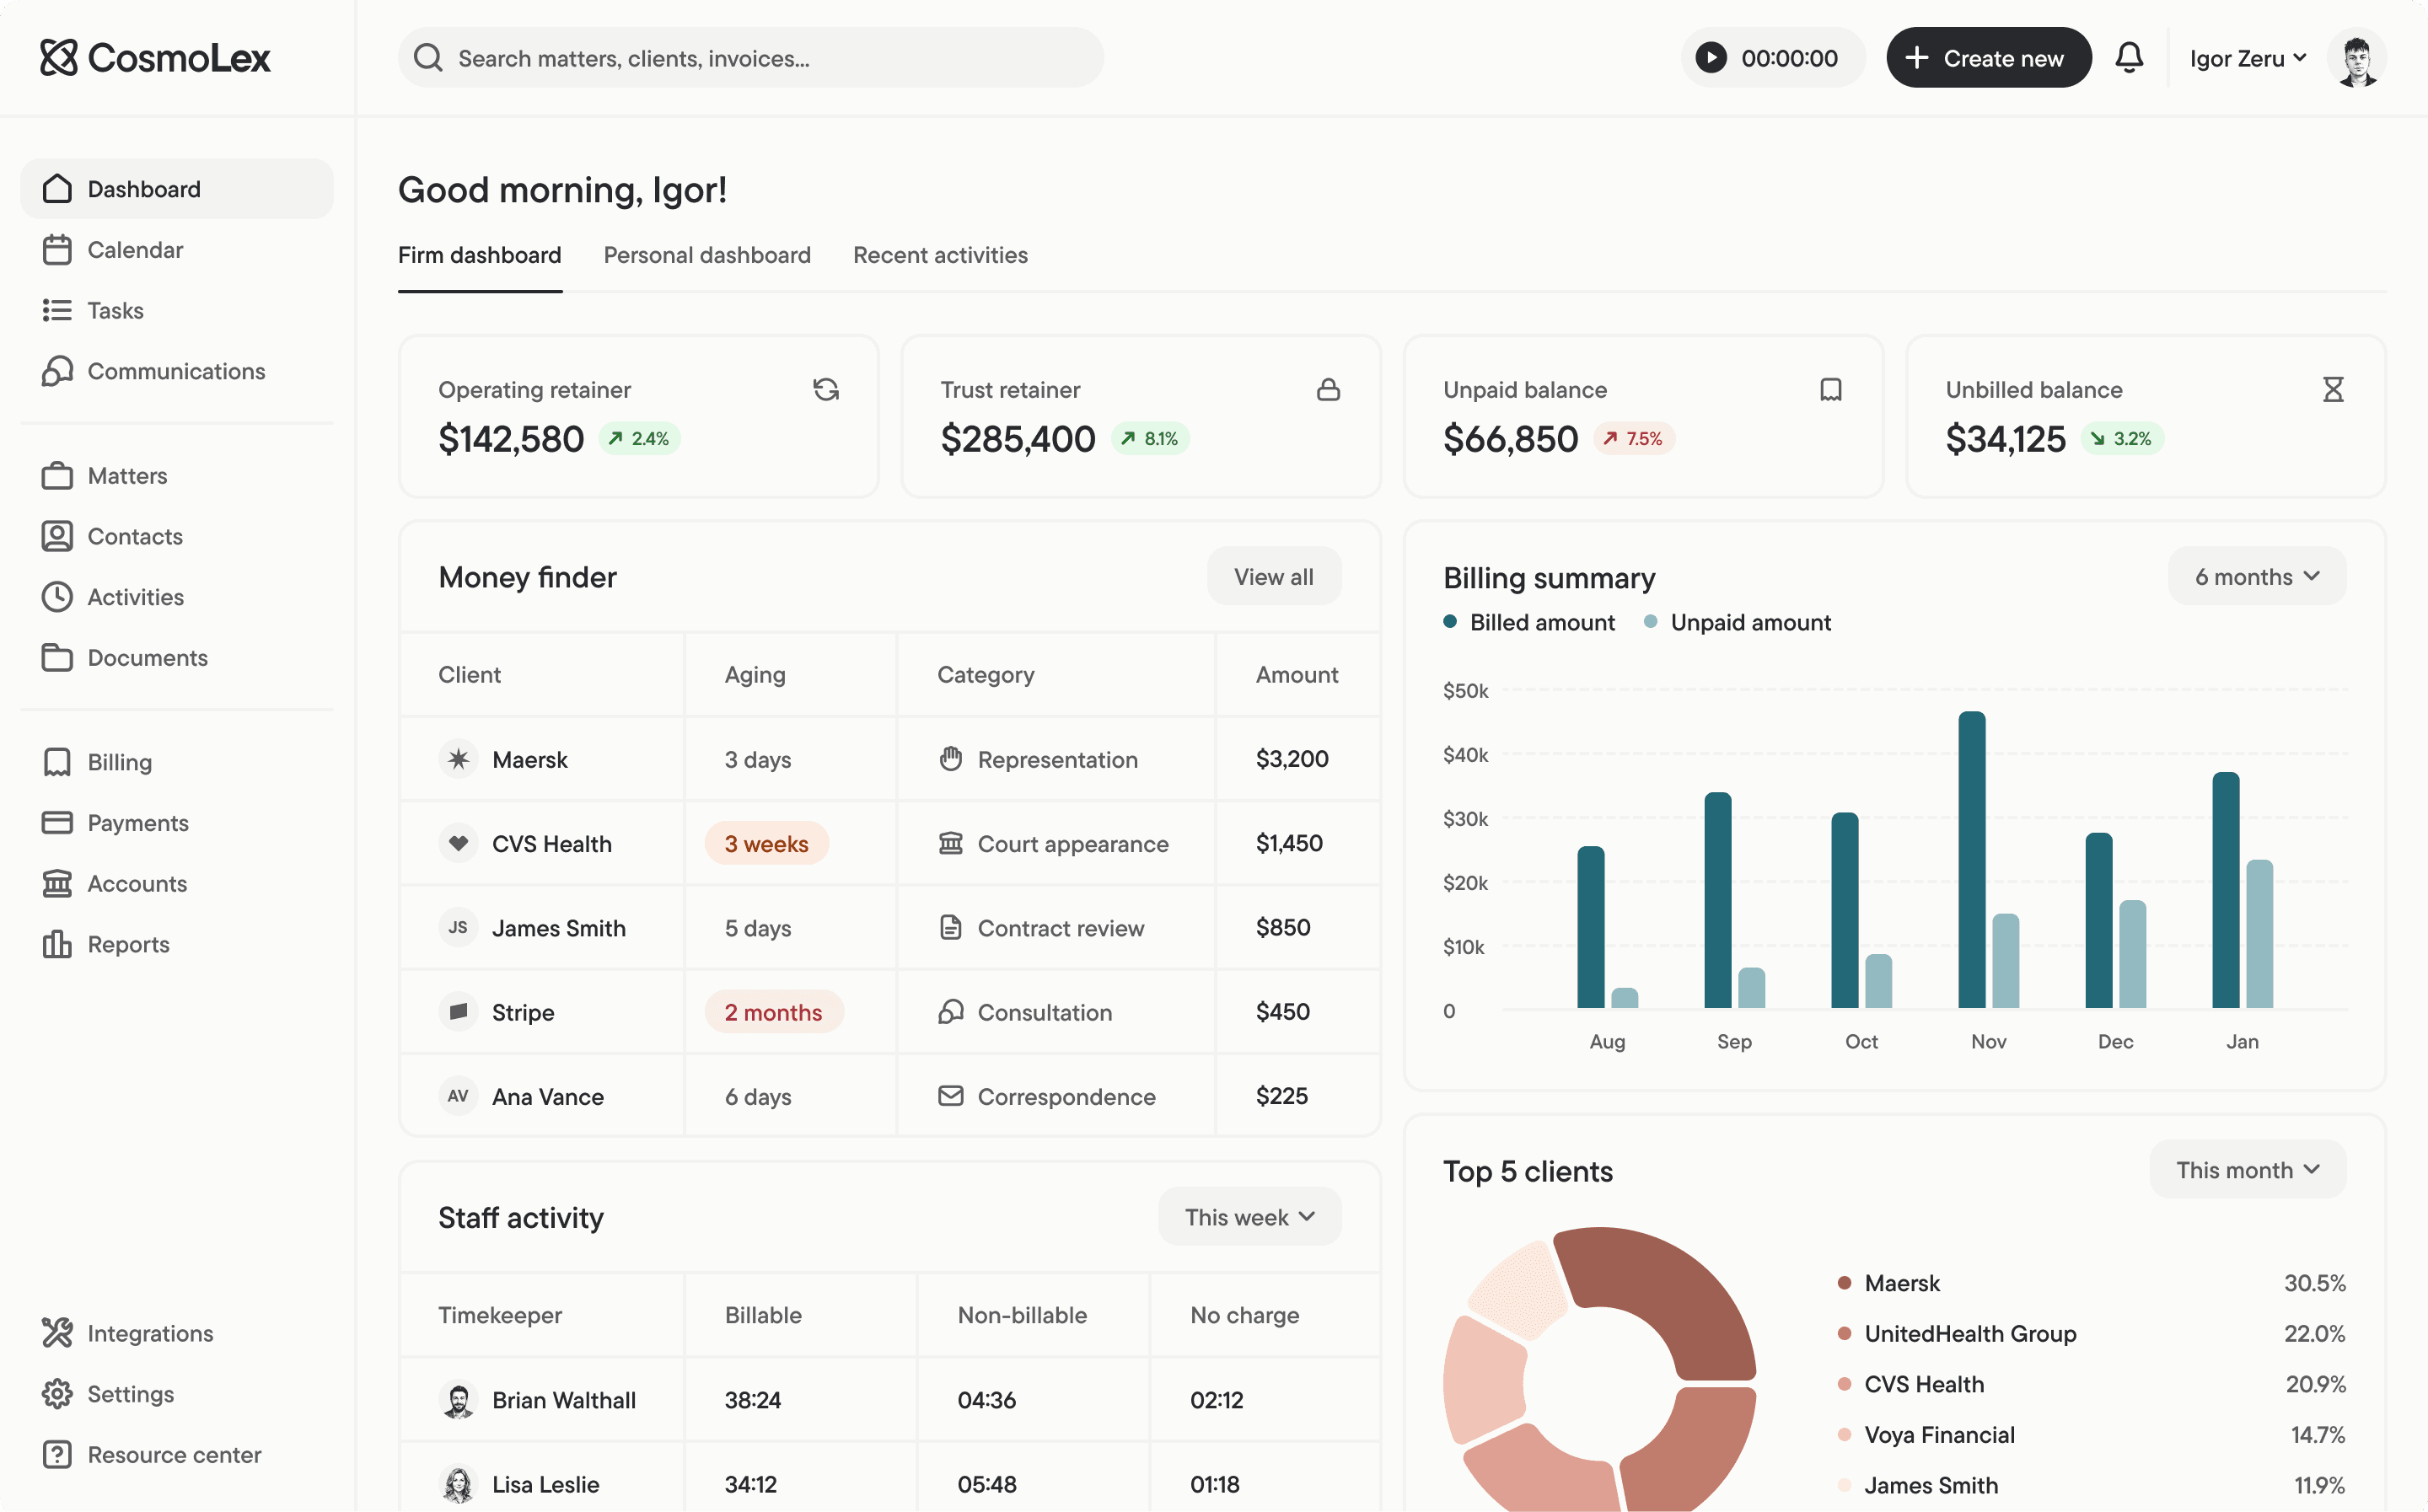Viewport: 2428px width, 1512px height.
Task: Click the Create new button
Action: (1987, 58)
